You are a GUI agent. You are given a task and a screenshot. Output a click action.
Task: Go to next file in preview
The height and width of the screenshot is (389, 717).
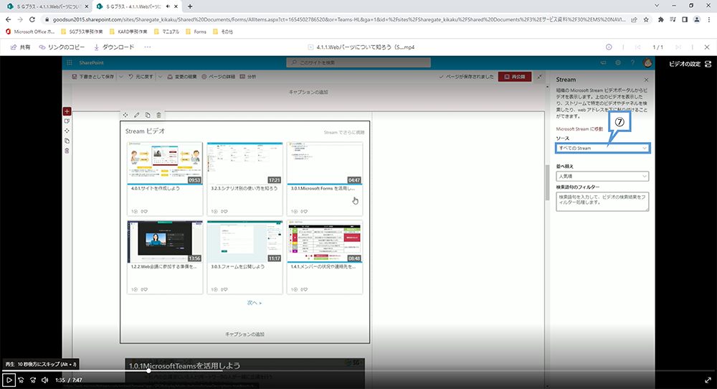(x=678, y=47)
